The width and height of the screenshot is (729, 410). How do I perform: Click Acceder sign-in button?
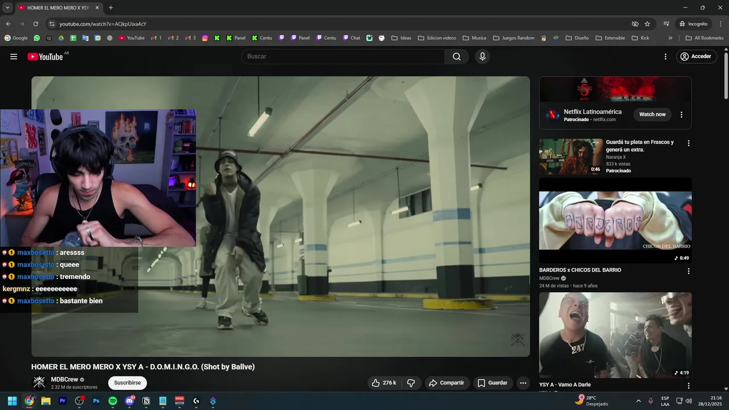(x=695, y=56)
